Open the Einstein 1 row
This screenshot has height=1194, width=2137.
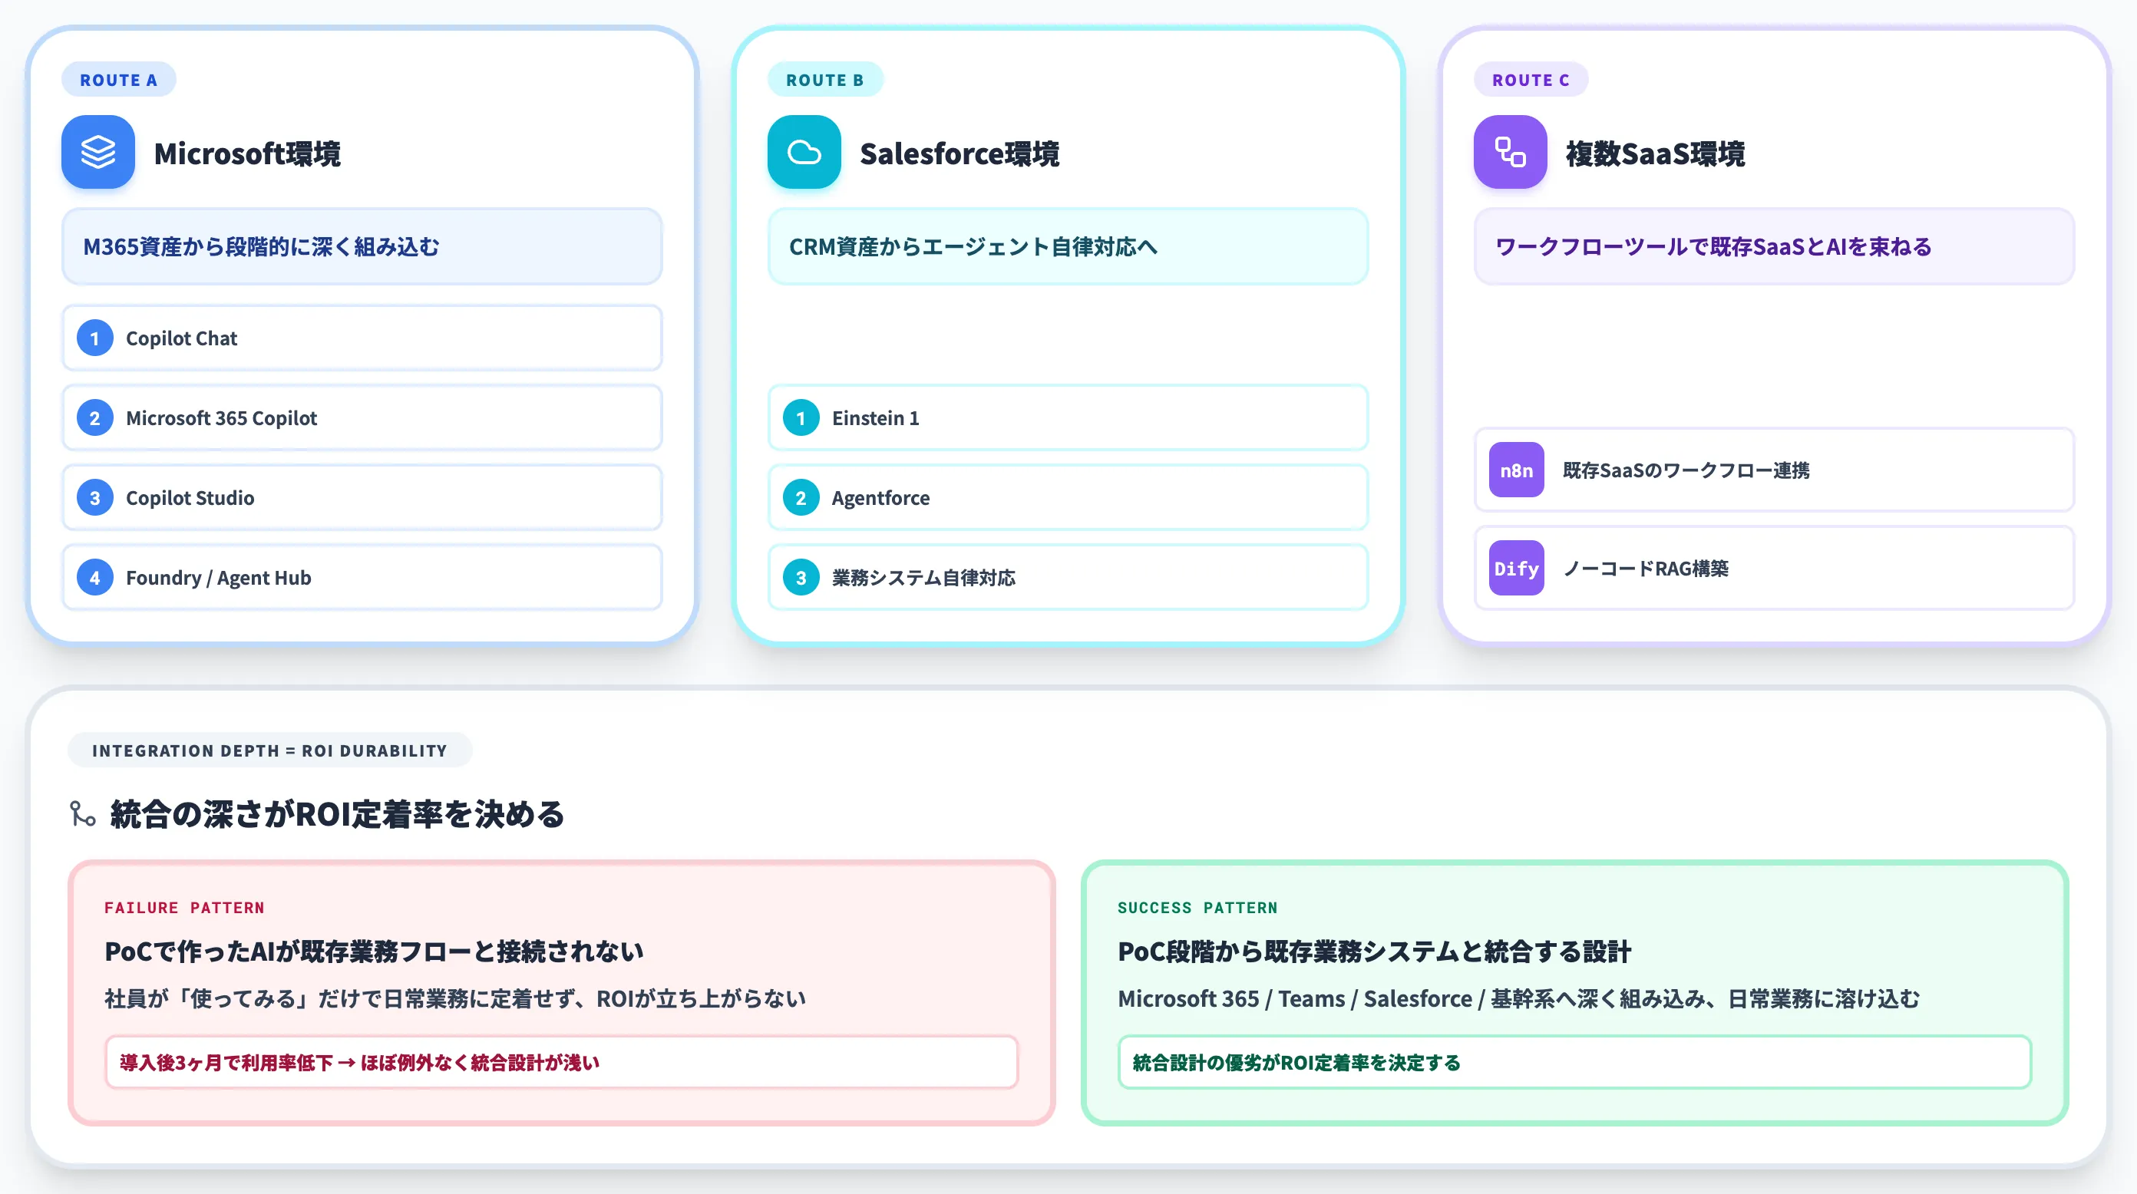click(1068, 418)
